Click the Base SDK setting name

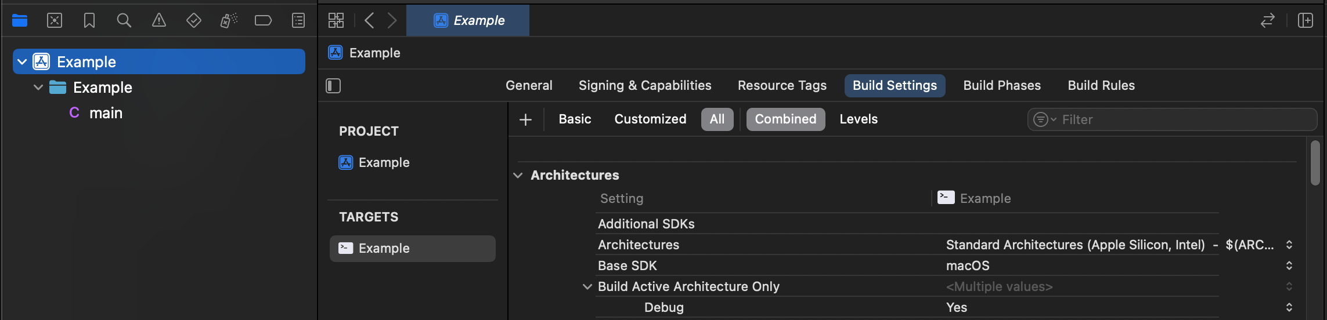click(x=628, y=266)
